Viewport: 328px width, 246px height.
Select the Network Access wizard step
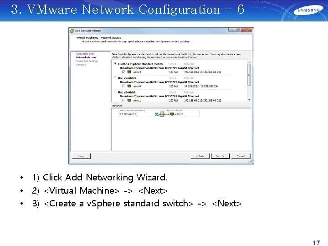[x=86, y=57]
